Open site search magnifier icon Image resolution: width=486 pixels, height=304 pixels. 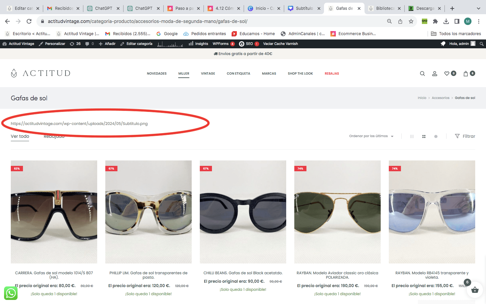point(422,73)
